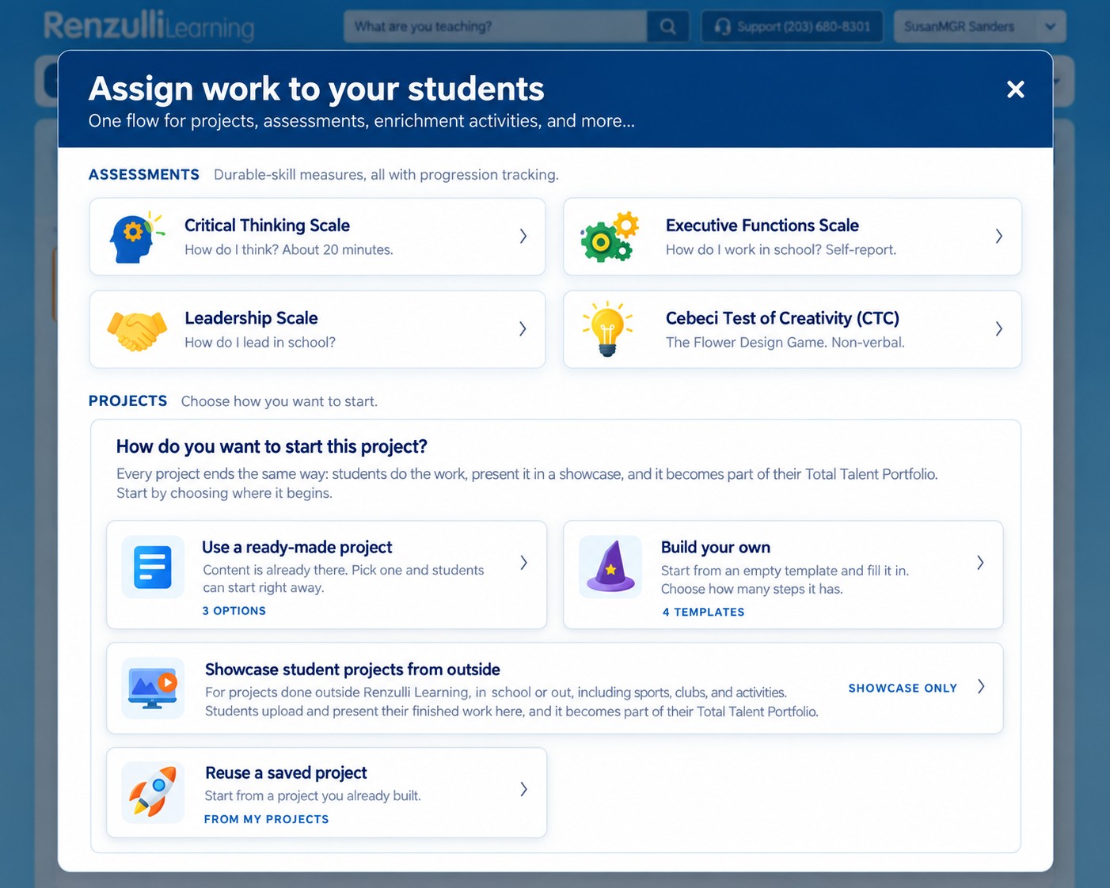The height and width of the screenshot is (888, 1110).
Task: Click 'How do I think? About 20 minutes.' text
Action: 289,250
